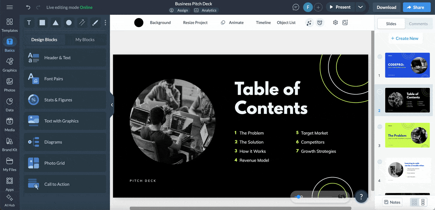Select the triangle shape tool
Image resolution: width=435 pixels, height=210 pixels.
55,23
